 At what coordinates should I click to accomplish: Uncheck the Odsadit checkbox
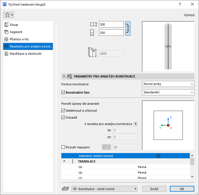[63, 117]
